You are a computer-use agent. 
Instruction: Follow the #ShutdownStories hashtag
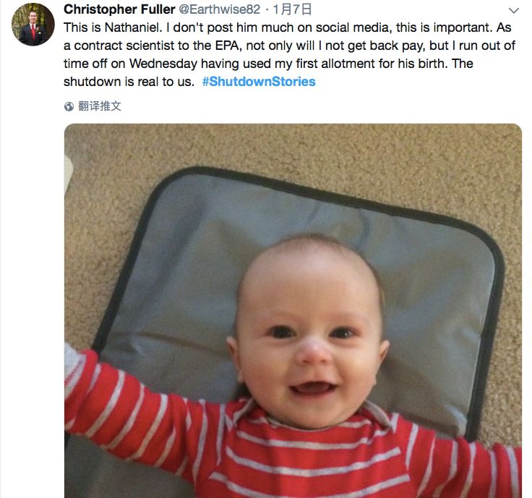click(258, 82)
